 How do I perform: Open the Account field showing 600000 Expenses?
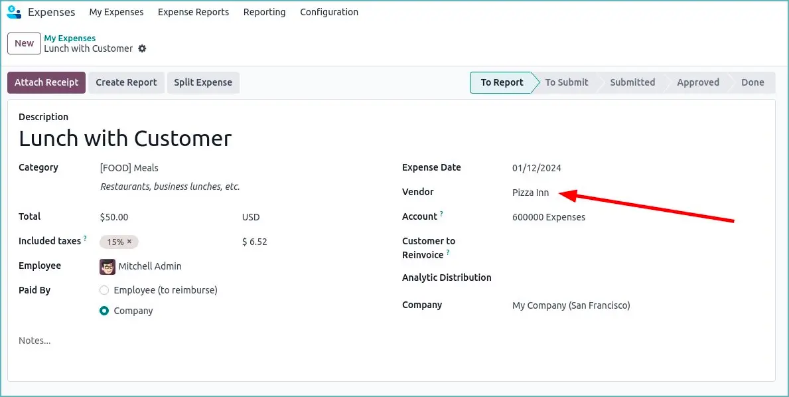(x=548, y=216)
